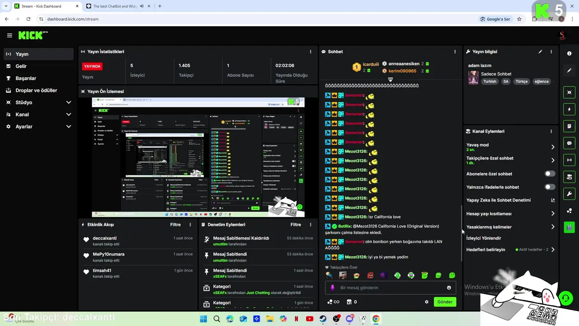Reload the dashboard page
The height and width of the screenshot is (326, 579).
tap(28, 19)
